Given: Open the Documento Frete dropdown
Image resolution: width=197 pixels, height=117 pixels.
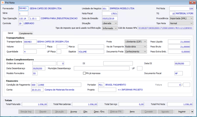Looking at the screenshot, I should point(136,52).
